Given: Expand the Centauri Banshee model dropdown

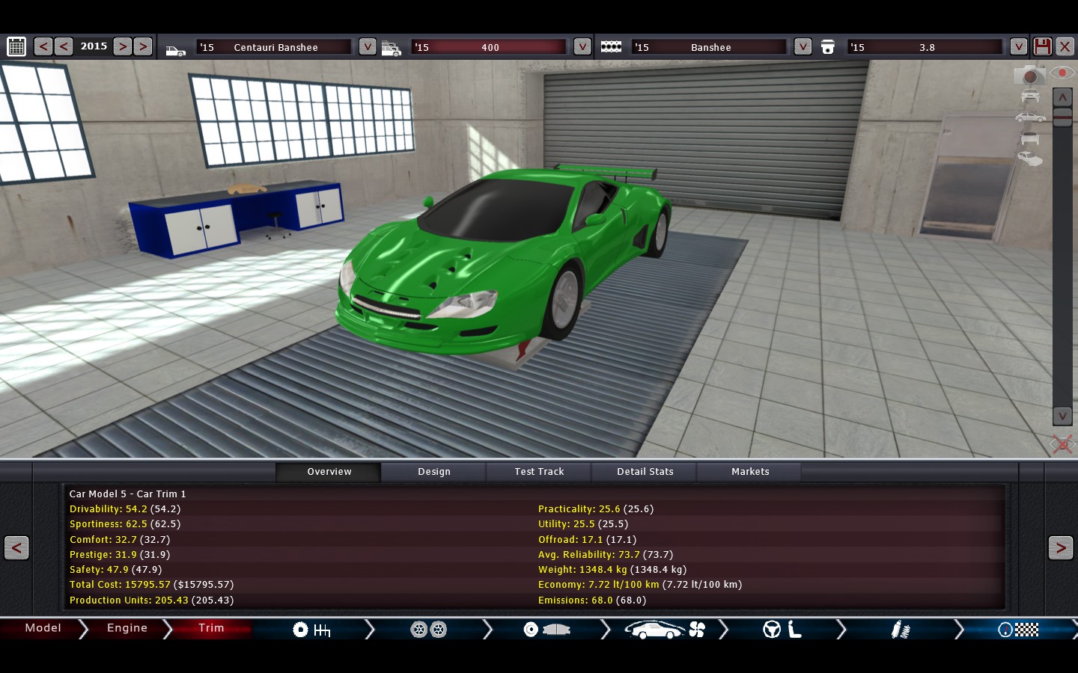Looking at the screenshot, I should click(368, 46).
